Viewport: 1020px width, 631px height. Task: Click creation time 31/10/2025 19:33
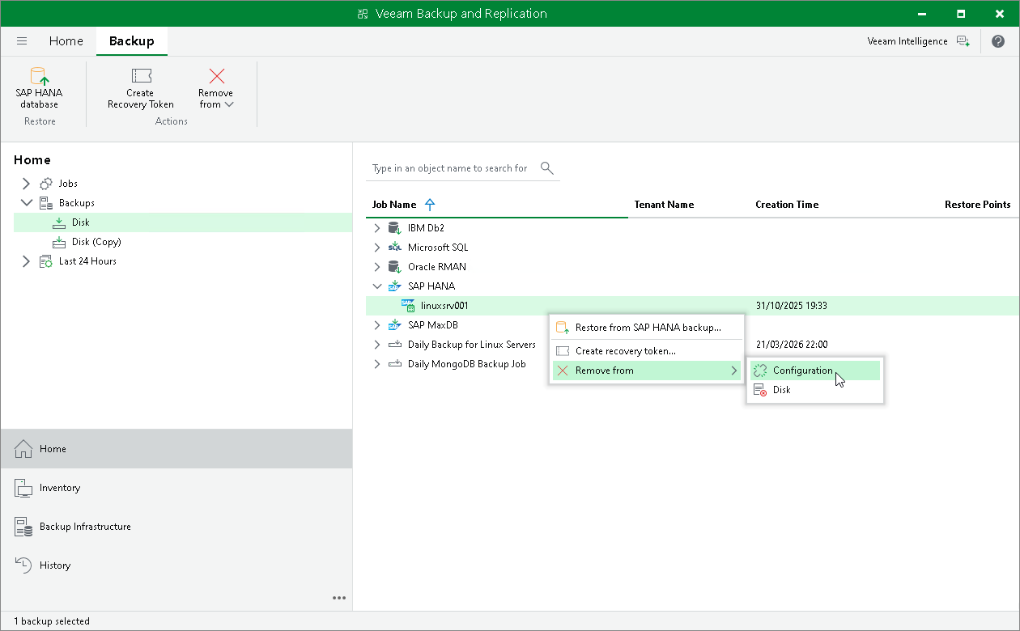pos(791,306)
